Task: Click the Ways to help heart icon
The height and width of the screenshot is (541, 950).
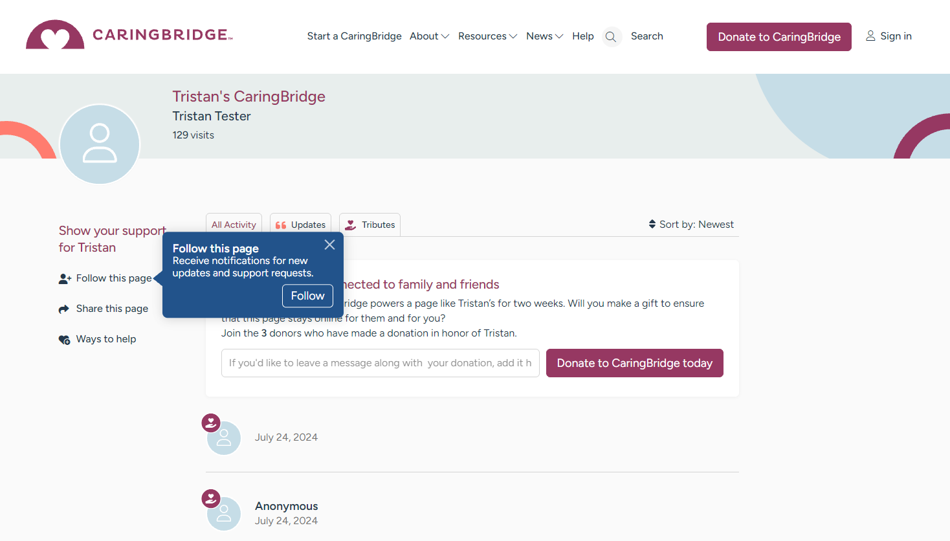Action: tap(64, 340)
